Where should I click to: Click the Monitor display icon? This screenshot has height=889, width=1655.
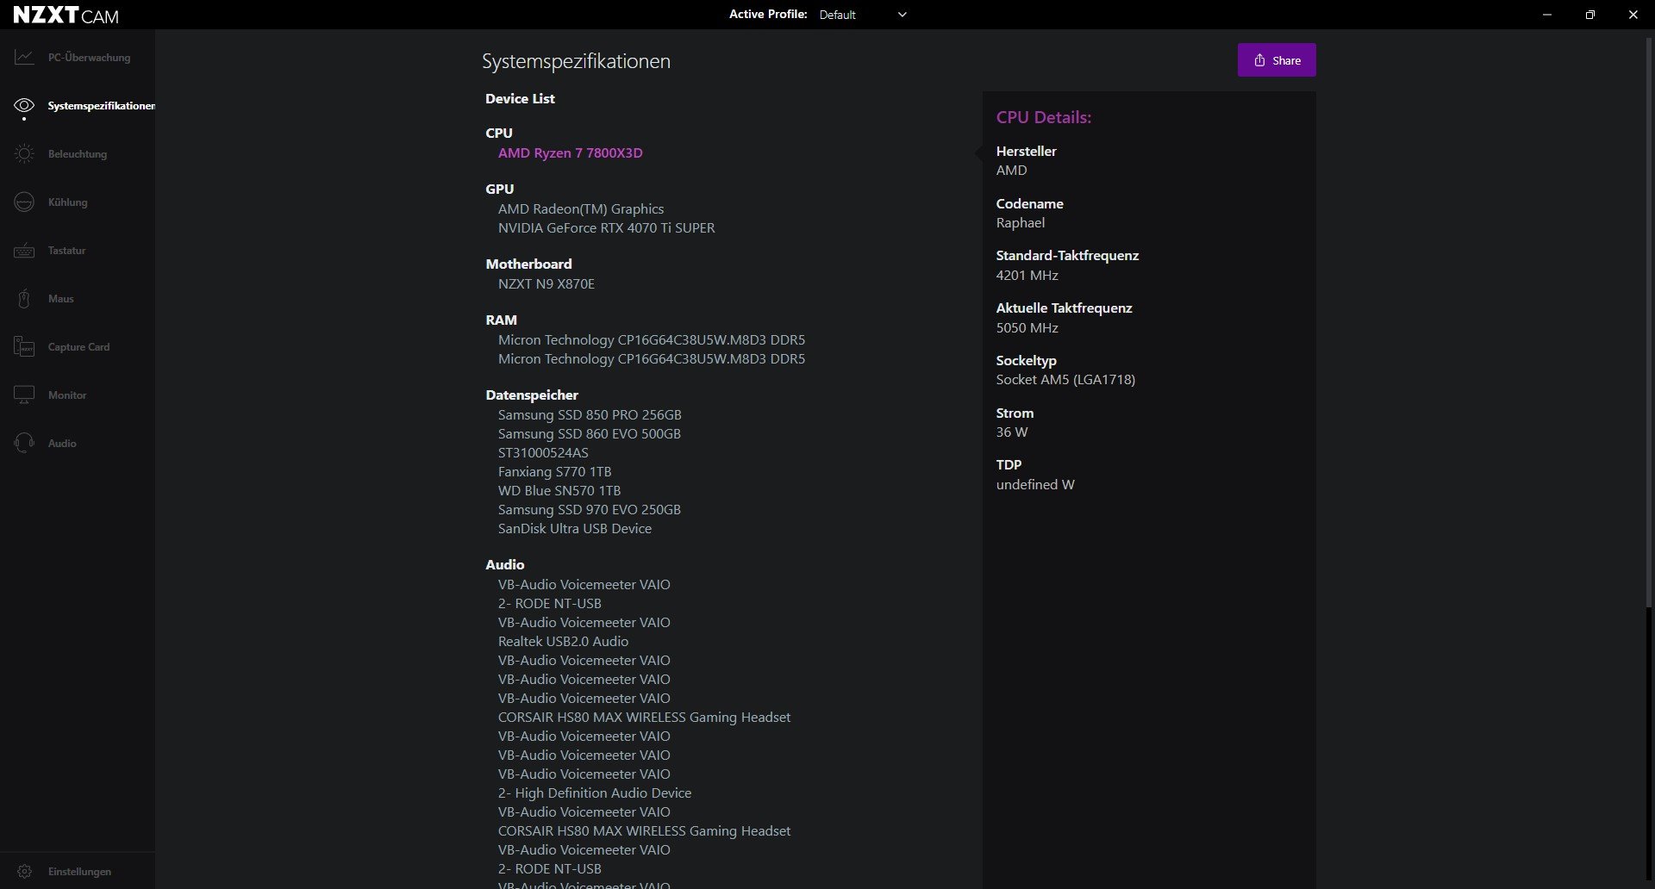coord(24,395)
